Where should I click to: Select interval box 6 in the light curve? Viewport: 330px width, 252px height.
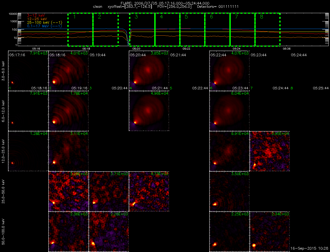tap(218, 29)
